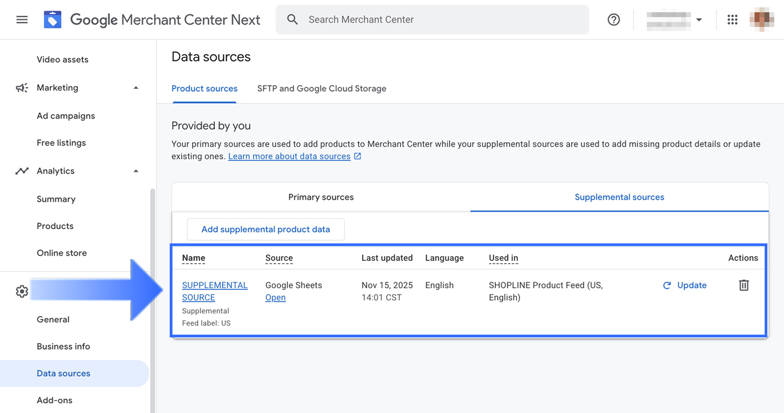The height and width of the screenshot is (413, 784).
Task: Switch to SFTP and Google Cloud Storage tab
Action: [321, 88]
